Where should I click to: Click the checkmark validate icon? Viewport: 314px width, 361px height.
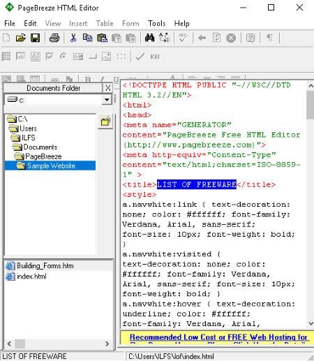(140, 57)
